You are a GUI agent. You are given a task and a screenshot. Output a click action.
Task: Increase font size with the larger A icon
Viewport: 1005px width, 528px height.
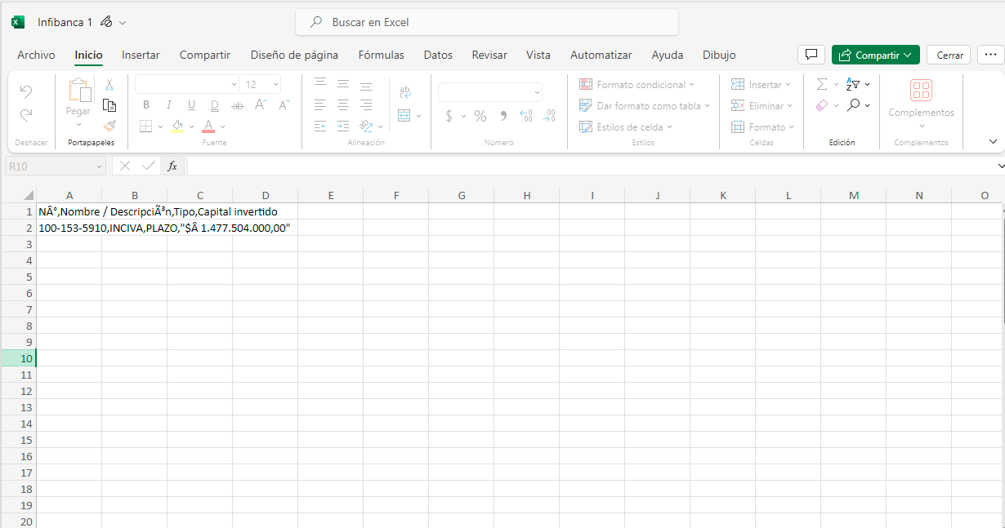(x=261, y=104)
